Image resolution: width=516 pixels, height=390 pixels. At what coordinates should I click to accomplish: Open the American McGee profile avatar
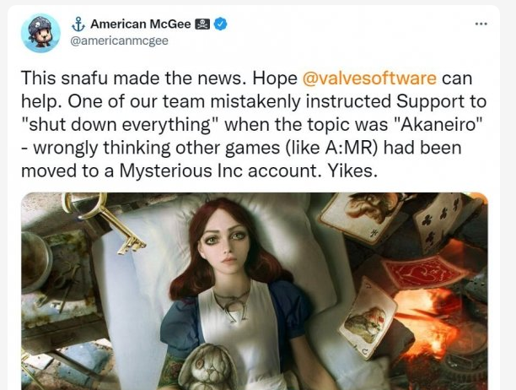tap(40, 33)
